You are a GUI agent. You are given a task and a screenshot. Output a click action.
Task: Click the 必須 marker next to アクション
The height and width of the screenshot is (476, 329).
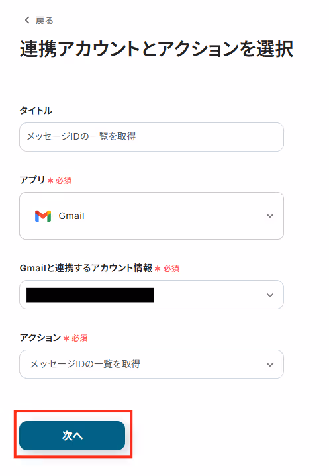pyautogui.click(x=79, y=338)
